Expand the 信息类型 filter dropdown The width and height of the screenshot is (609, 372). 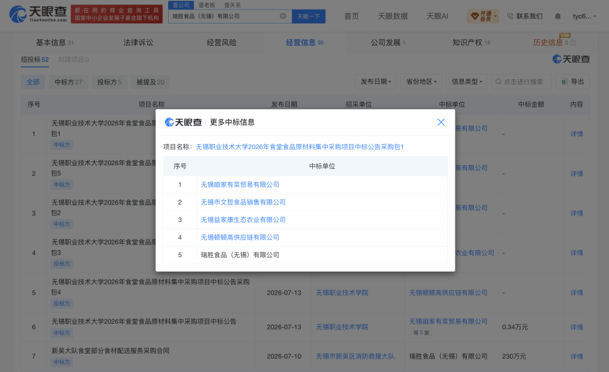pos(467,82)
